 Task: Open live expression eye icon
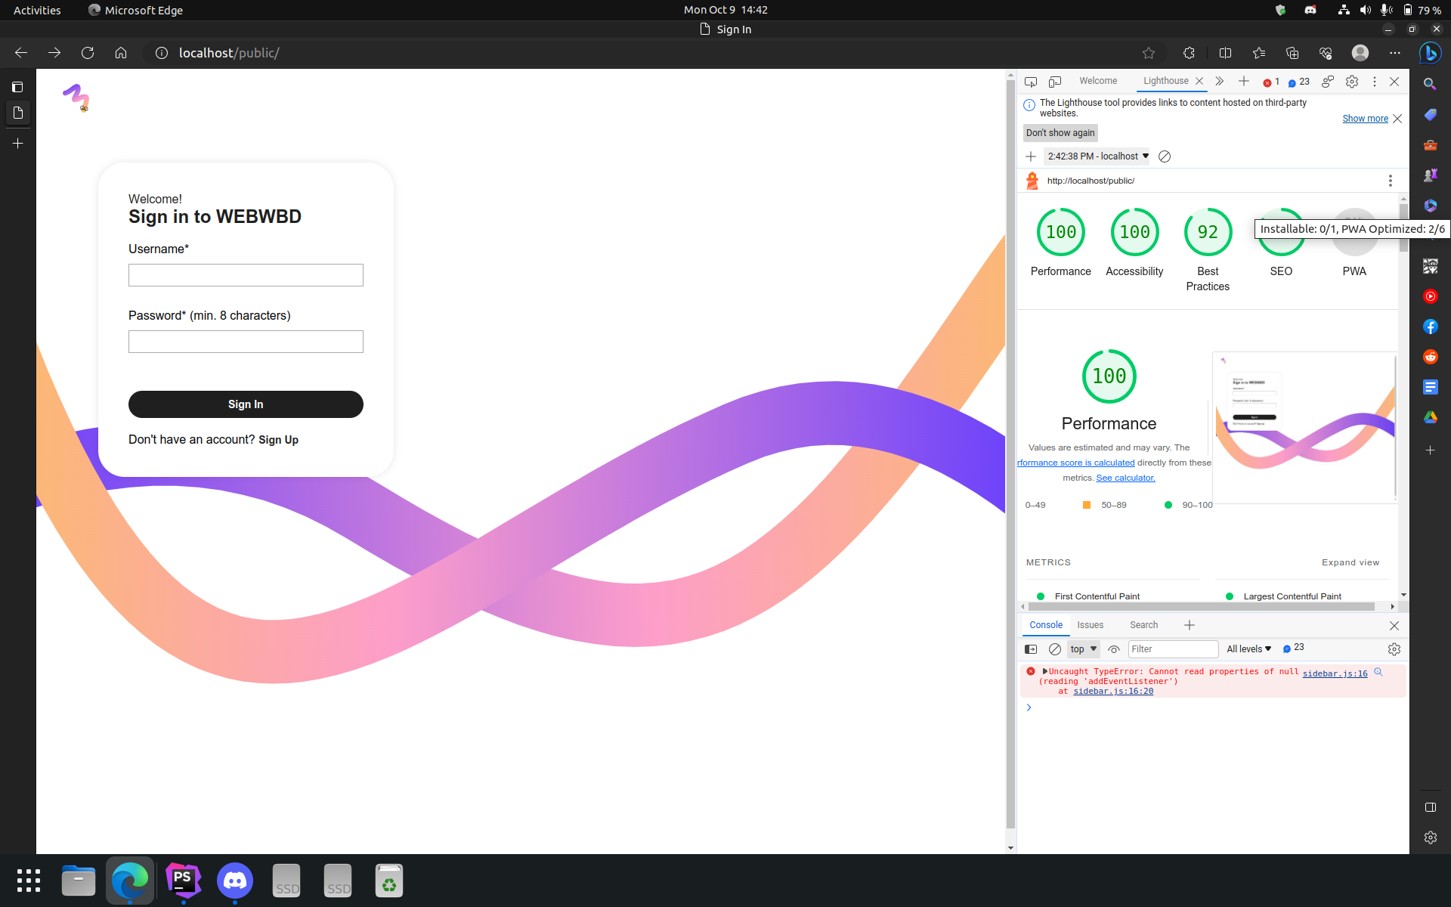point(1113,649)
